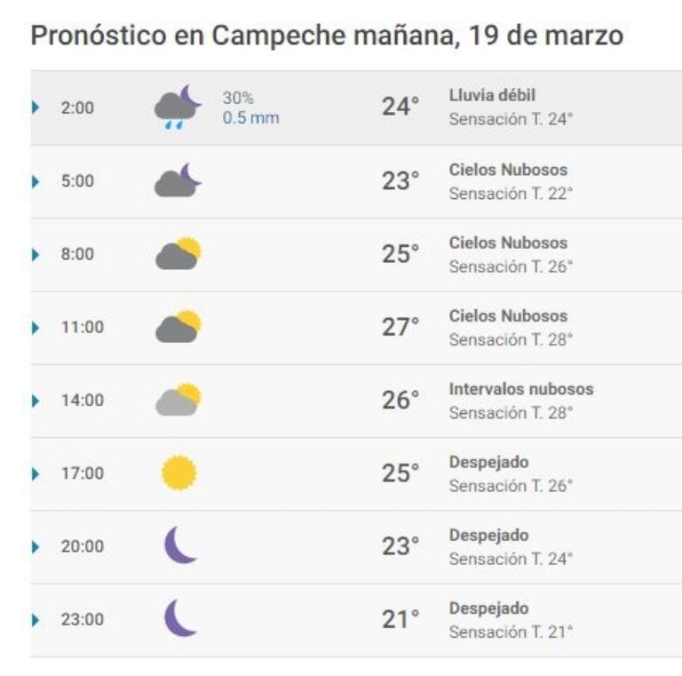This screenshot has width=682, height=676.
Task: Expand the 20:00 forecast row arrow
Action: point(36,547)
